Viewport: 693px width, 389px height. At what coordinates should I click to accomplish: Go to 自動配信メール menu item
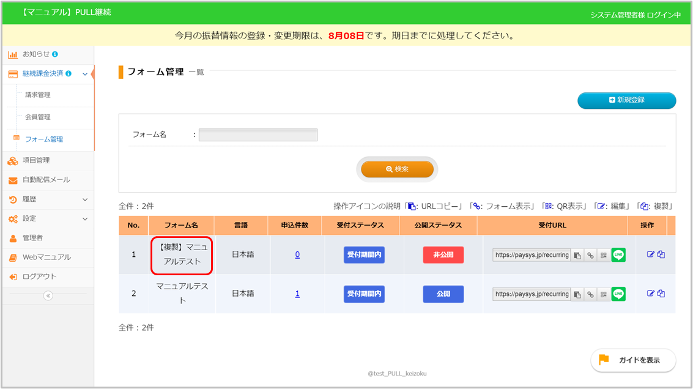click(x=46, y=180)
